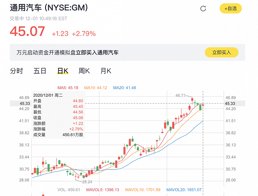Click the 涨跌幅 +2.79% tooltip row
This screenshot has width=258, height=196.
point(58,129)
